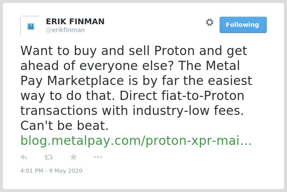Favorite the tweet with the star icon
The width and height of the screenshot is (287, 192).
click(x=74, y=157)
